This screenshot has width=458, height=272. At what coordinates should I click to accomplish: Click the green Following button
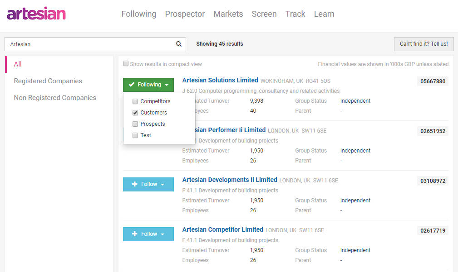tap(148, 85)
